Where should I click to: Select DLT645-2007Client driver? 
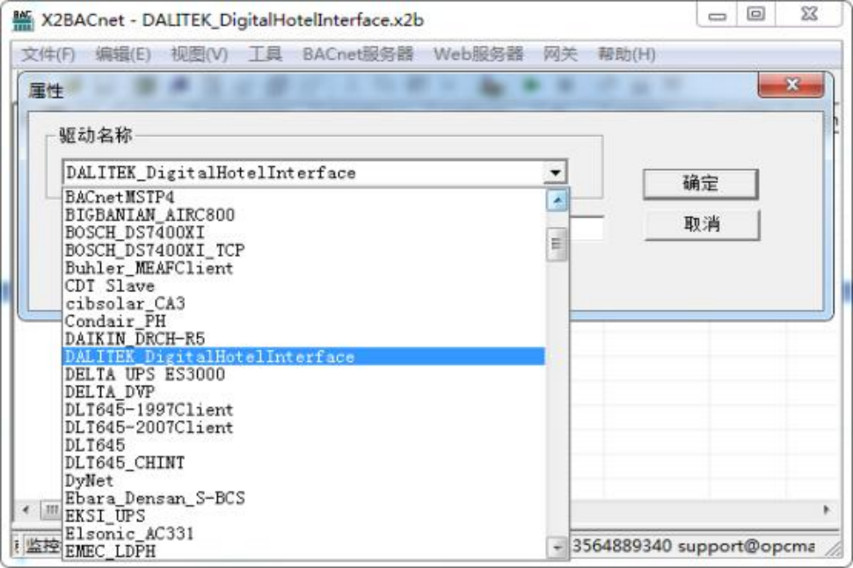click(x=303, y=427)
